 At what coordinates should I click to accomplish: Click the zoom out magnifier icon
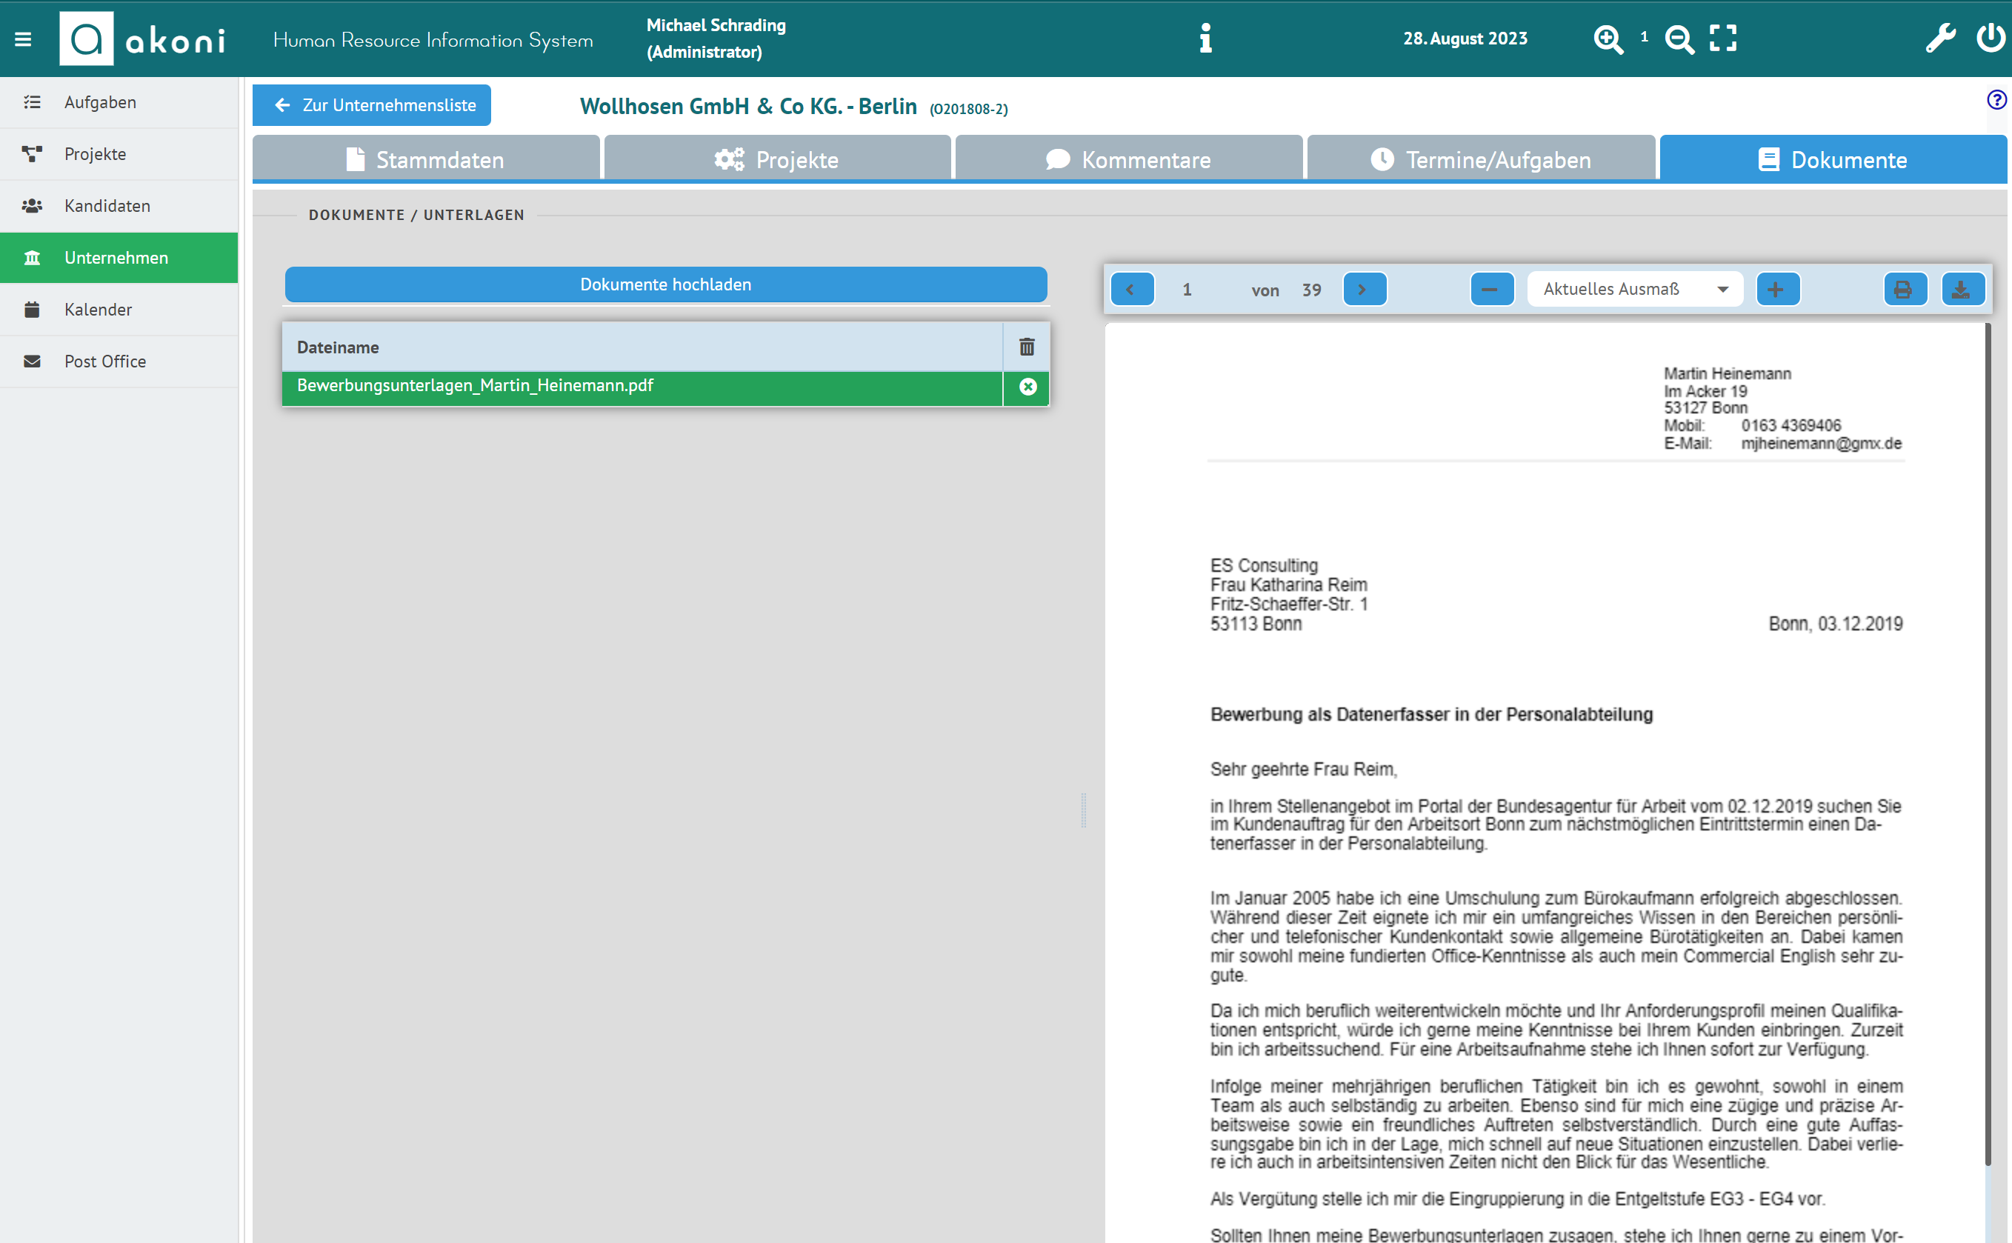coord(1679,37)
